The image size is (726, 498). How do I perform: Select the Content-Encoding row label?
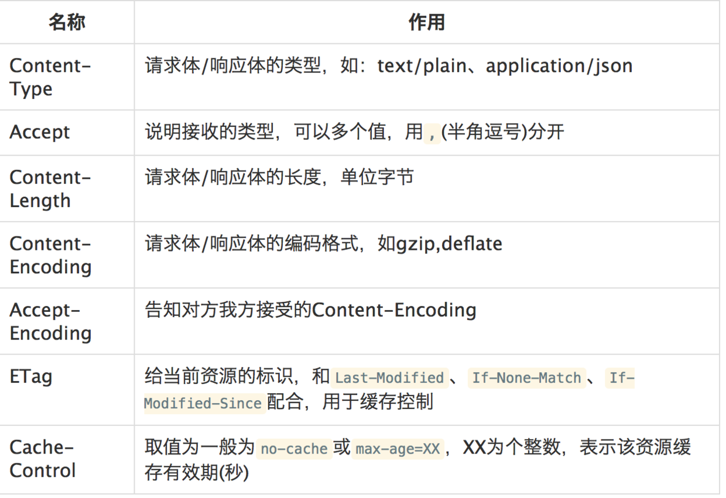(50, 255)
